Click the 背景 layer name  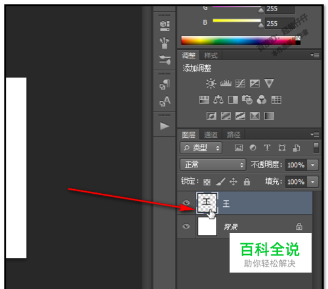pyautogui.click(x=231, y=227)
